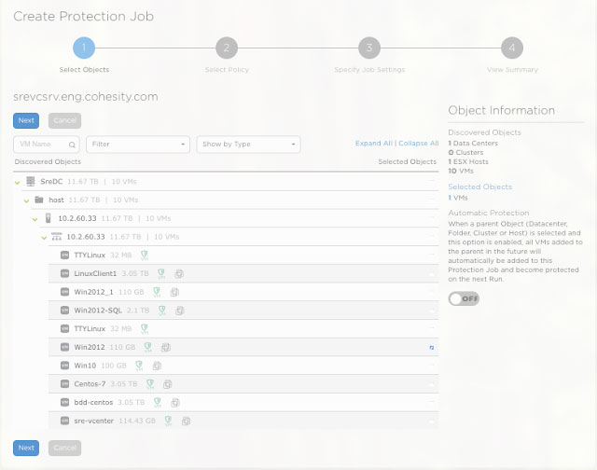
Task: Jump to step 4 View Summary
Action: [x=511, y=48]
